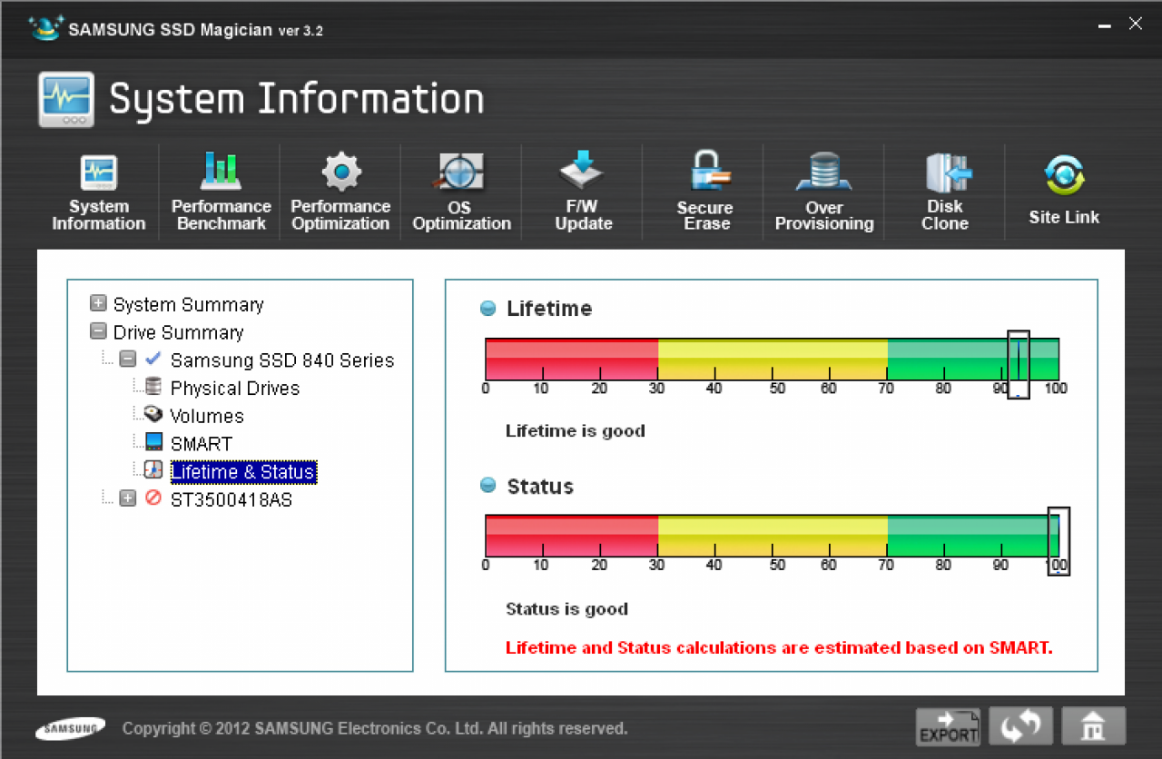Open the OS Optimization tool
Image resolution: width=1162 pixels, height=759 pixels.
coord(461,193)
